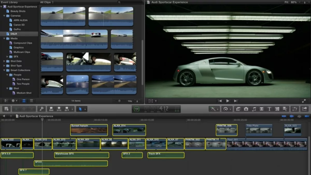Image resolution: width=311 pixels, height=175 pixels.
Task: Click the timecode display
Action: 157,109
